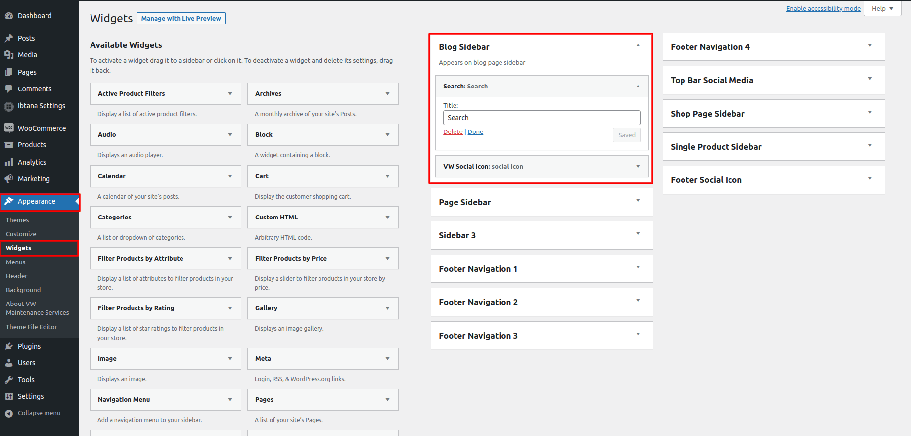Screen dimensions: 911x436
Task: Click Manage with Live Preview button
Action: [181, 19]
